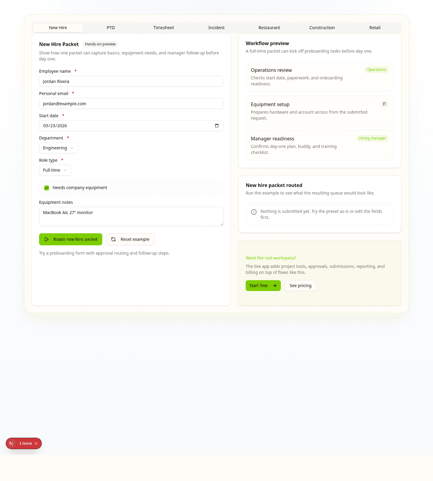Open the Want the real workspace link
433x481 pixels.
tap(271, 258)
